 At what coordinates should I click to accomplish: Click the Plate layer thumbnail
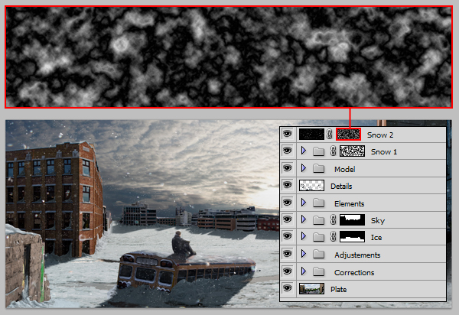311,289
